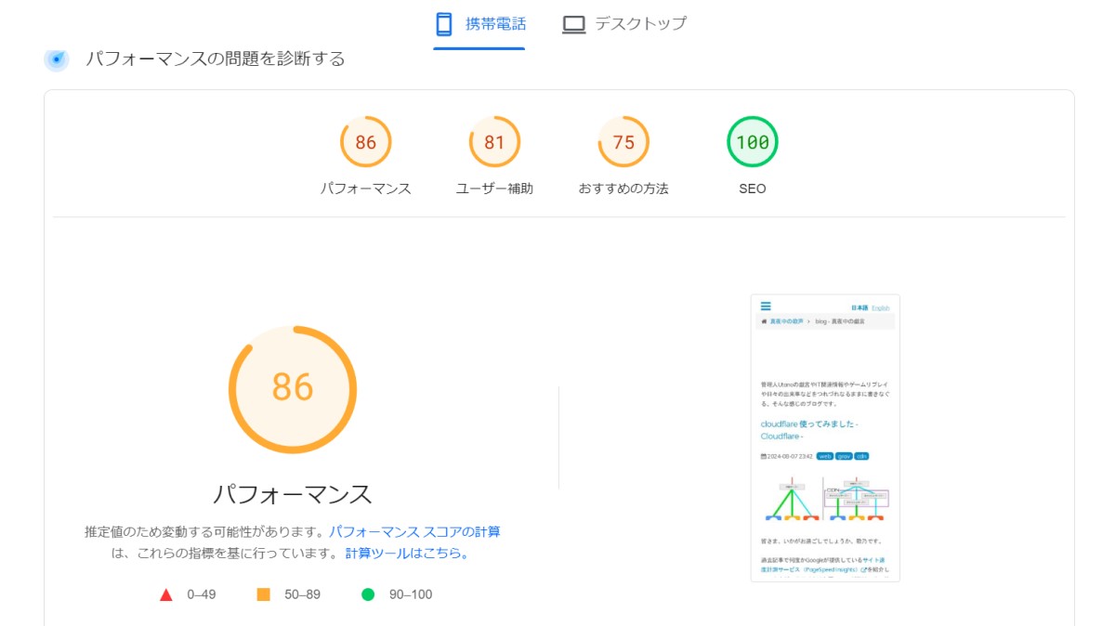
Task: Click the blue diagnose performance icon
Action: [57, 59]
